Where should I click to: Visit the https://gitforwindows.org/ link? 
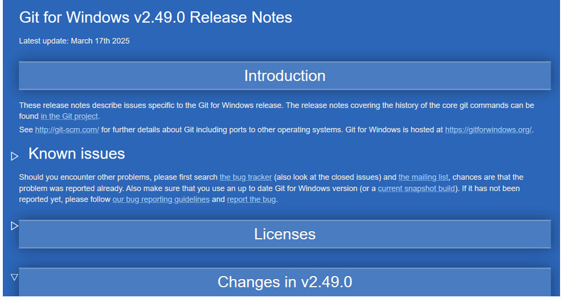(x=488, y=130)
